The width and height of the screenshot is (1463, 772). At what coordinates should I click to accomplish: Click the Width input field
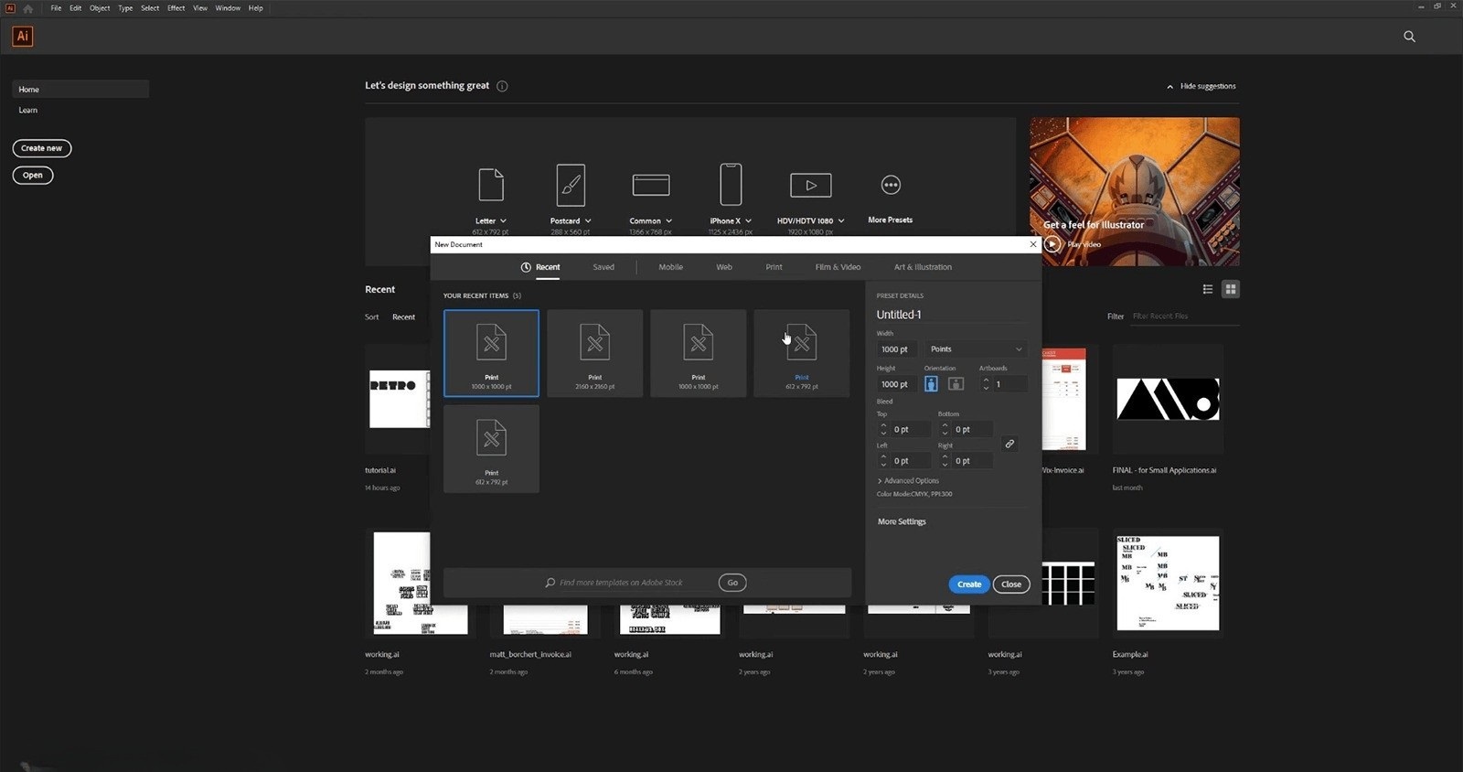(x=896, y=349)
